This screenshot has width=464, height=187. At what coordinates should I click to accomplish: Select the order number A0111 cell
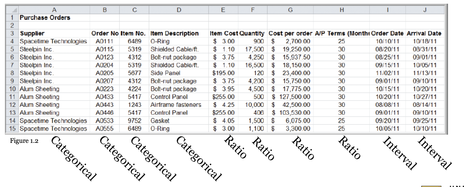[x=105, y=41]
